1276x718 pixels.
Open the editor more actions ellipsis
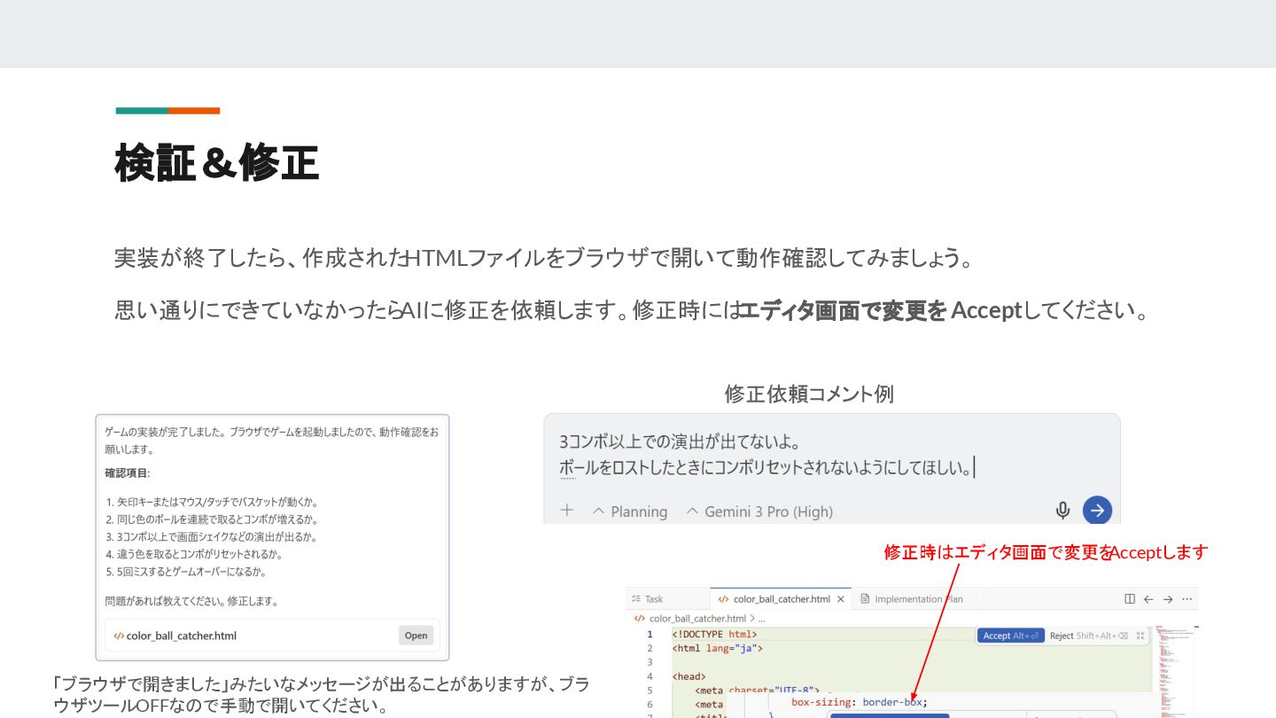coord(1187,599)
